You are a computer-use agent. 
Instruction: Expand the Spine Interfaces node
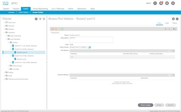[6, 36]
